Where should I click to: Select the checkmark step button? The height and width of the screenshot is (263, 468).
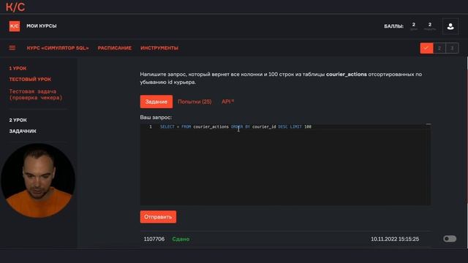[x=426, y=48]
